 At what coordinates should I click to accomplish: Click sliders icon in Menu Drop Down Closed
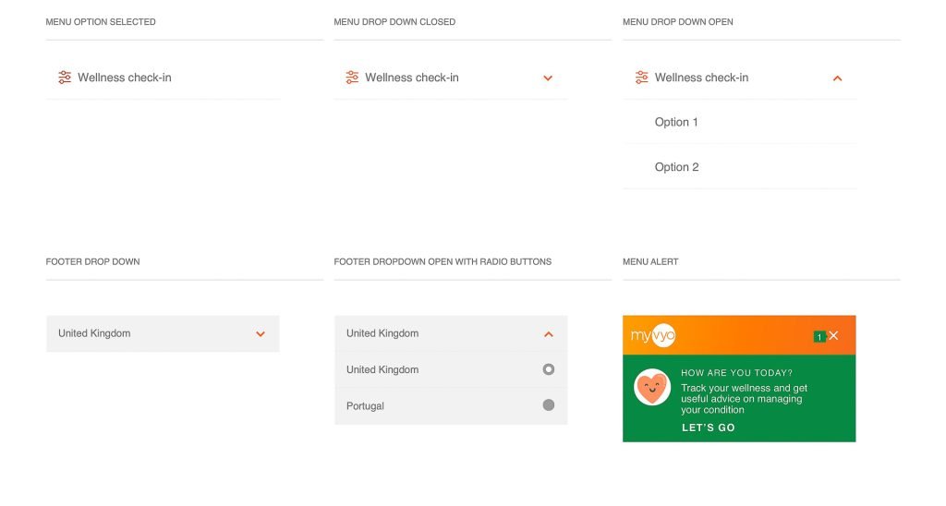[x=352, y=78]
